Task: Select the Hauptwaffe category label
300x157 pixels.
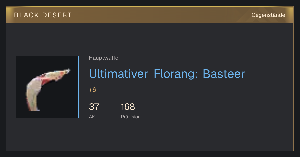Action: pos(103,58)
